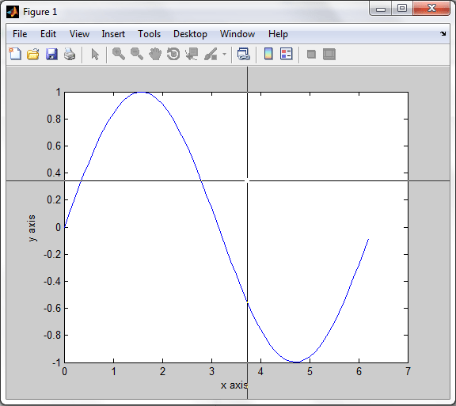The height and width of the screenshot is (406, 456).
Task: Toggle the Brush data tool
Action: click(x=211, y=54)
